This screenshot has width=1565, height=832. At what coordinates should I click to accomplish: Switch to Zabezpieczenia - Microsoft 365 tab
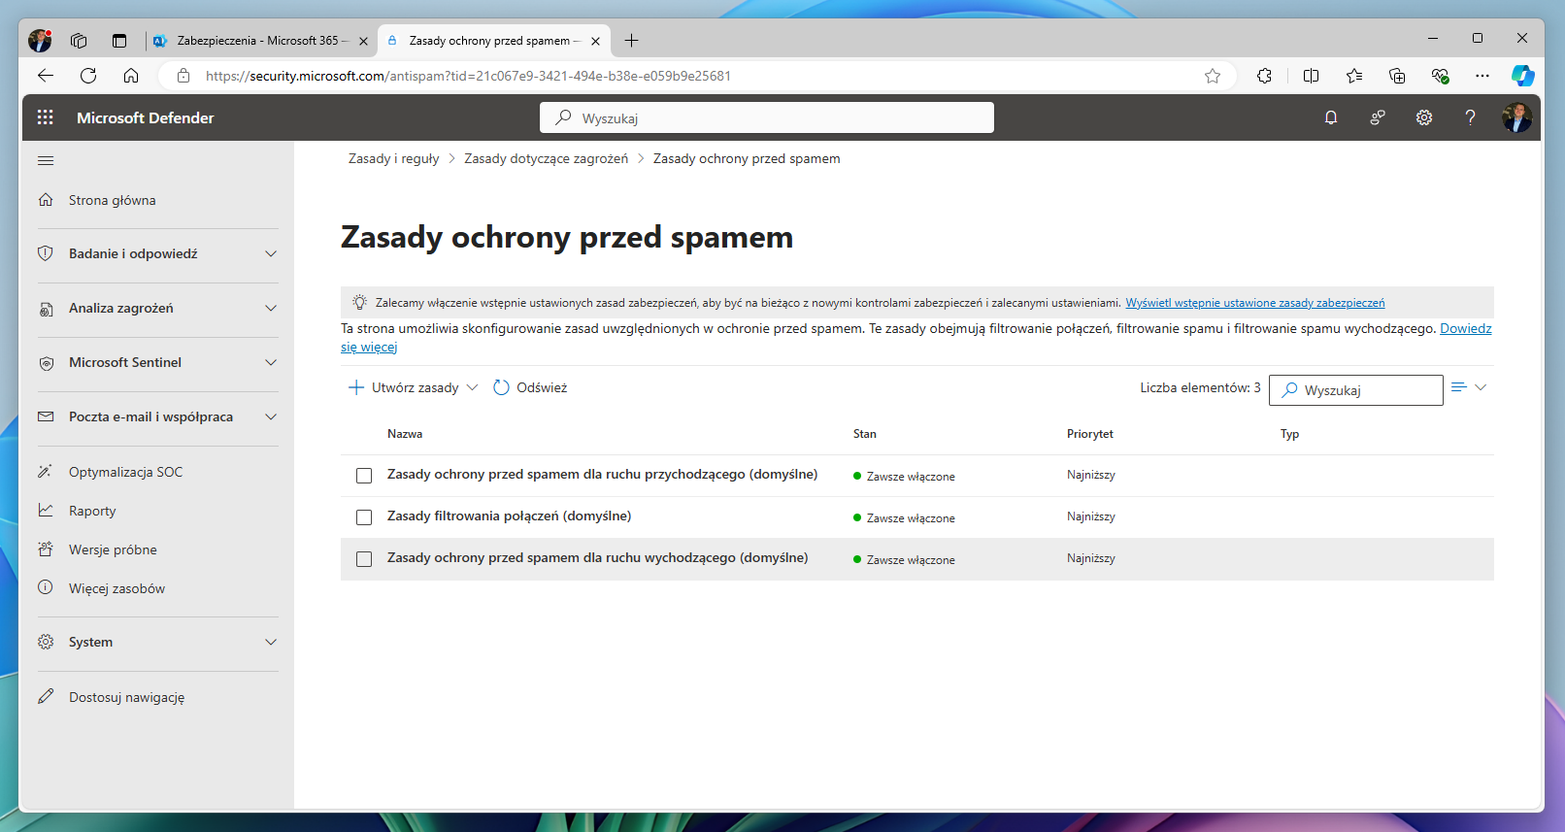[260, 41]
